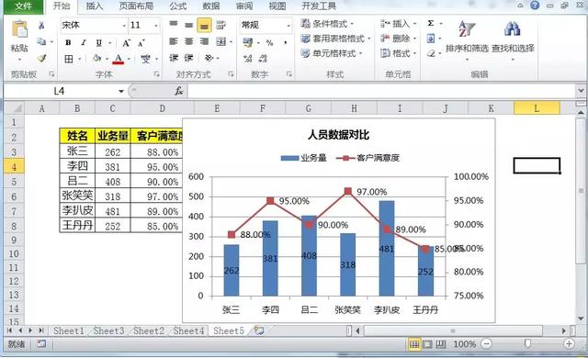Toggle Underline formatting

(98, 43)
